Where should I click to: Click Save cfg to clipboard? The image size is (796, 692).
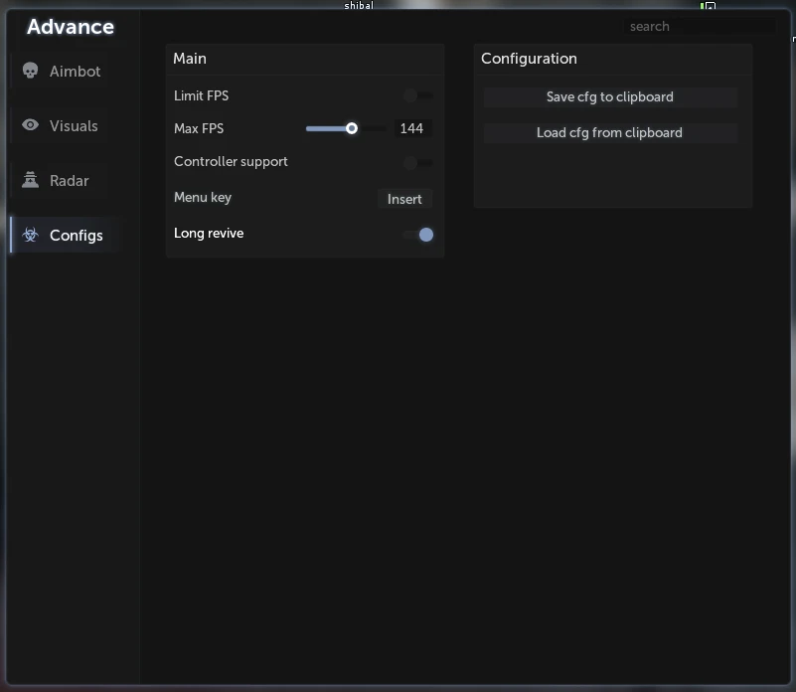point(610,97)
